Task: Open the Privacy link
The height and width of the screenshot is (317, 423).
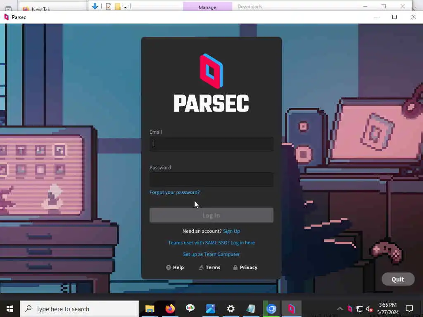Action: [245, 267]
